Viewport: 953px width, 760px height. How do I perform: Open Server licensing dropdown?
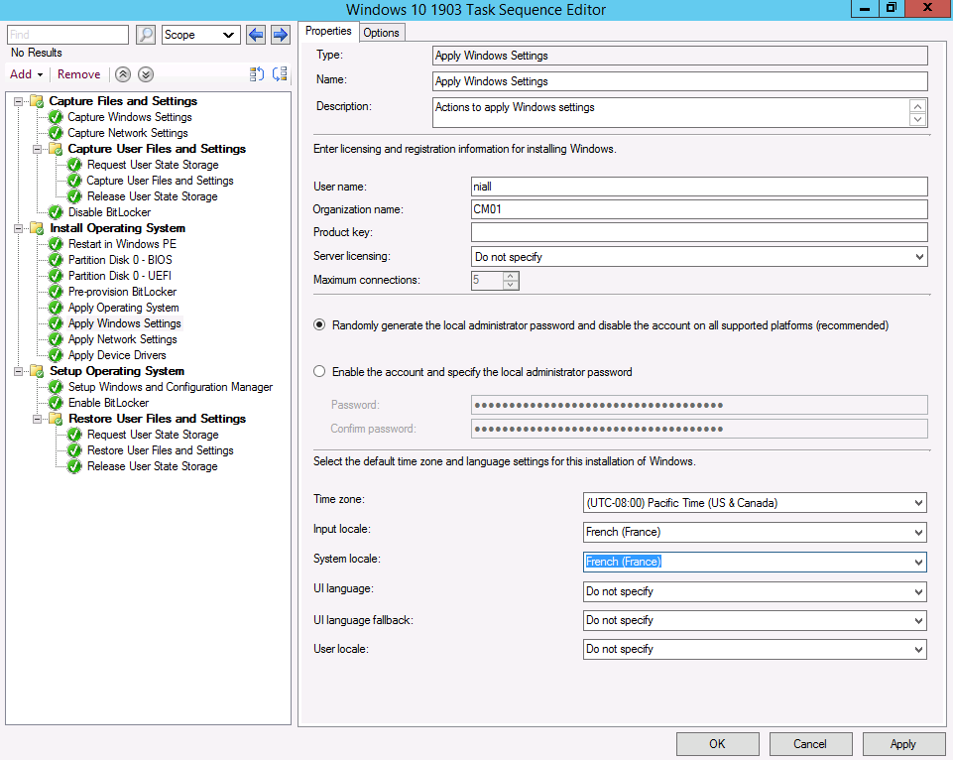click(x=699, y=257)
